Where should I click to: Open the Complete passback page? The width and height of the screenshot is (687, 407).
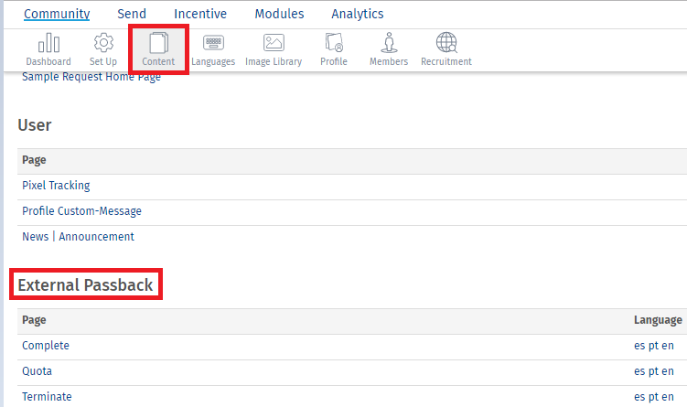[x=46, y=345]
